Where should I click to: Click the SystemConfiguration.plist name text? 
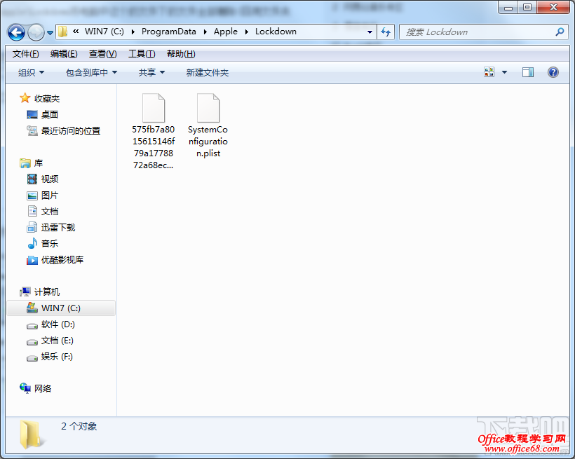(208, 142)
